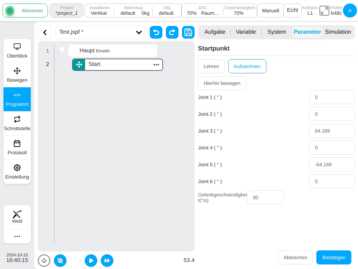Edit the Joint 3 field showing 64.169
The image size is (358, 269).
tap(332, 131)
